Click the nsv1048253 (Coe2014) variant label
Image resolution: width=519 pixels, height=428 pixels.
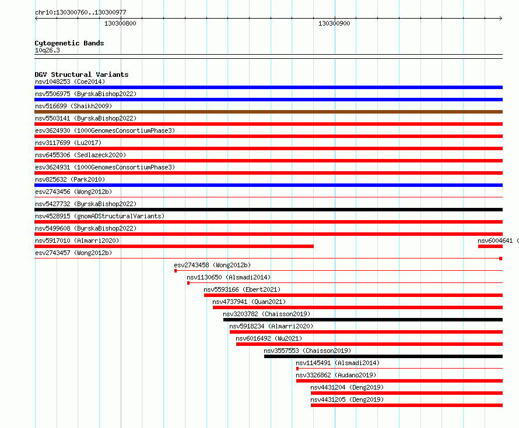(x=70, y=82)
